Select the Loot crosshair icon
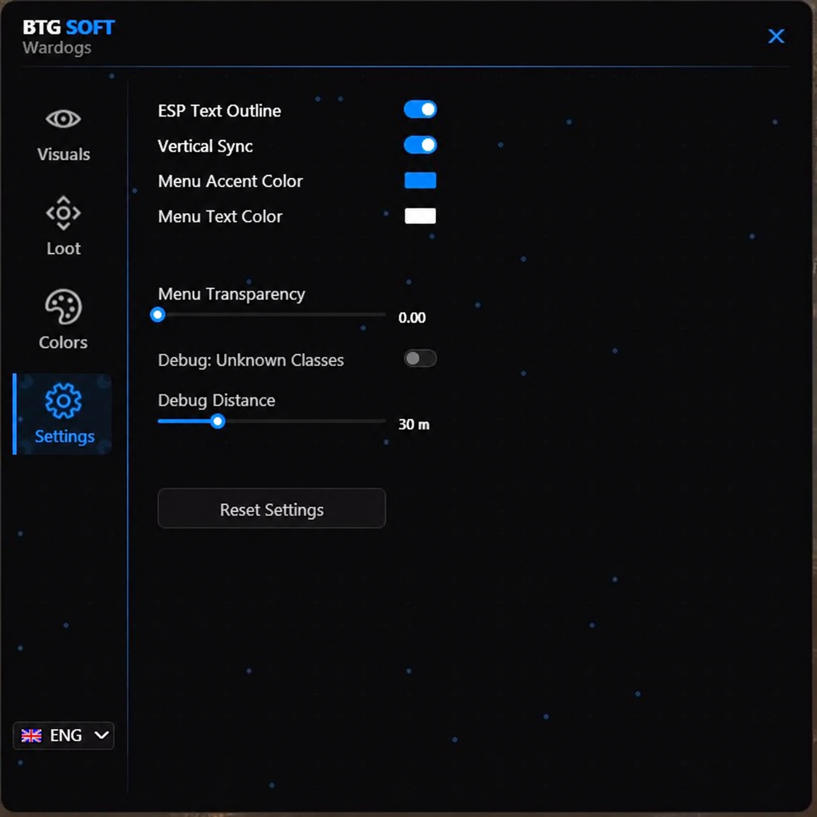Screen dimensions: 817x817 click(x=63, y=213)
